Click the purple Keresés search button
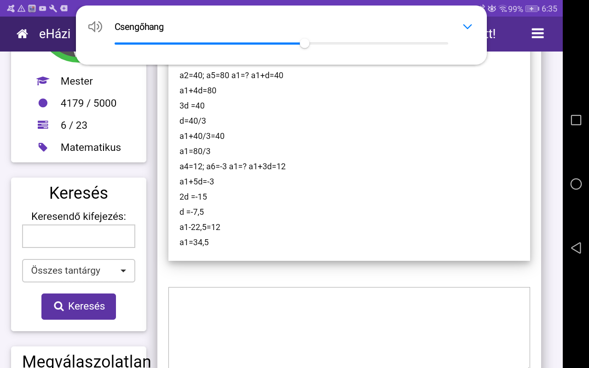This screenshot has width=589, height=368. coord(79,306)
